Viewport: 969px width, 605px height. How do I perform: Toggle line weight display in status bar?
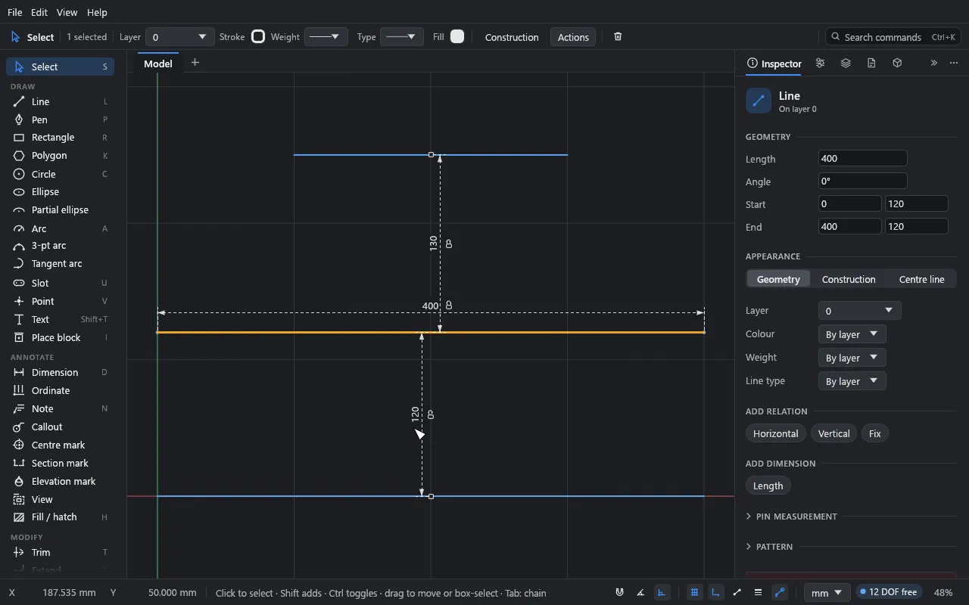(758, 593)
